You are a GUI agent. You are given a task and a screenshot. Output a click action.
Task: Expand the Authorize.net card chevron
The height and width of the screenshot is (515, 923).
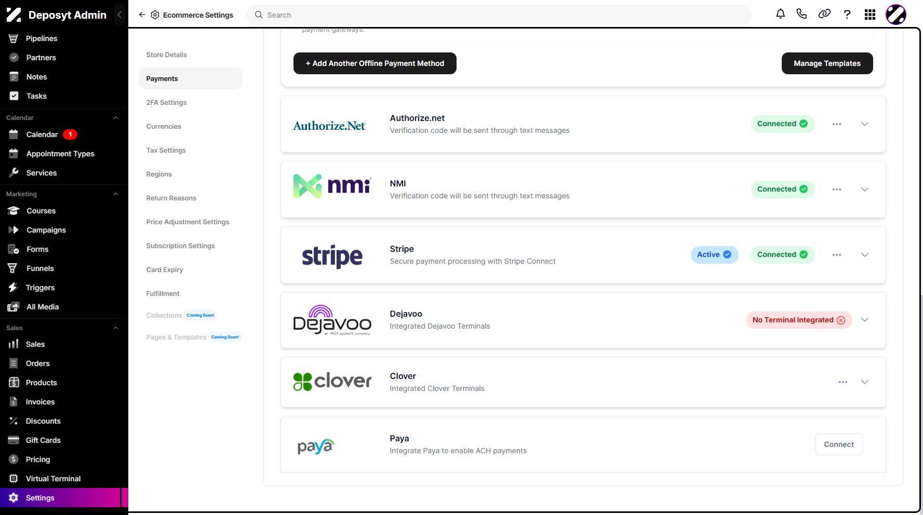865,124
